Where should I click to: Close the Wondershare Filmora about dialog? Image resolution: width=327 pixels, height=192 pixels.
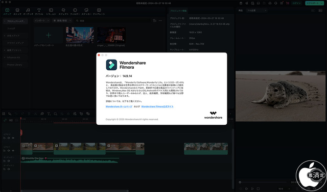(x=99, y=55)
